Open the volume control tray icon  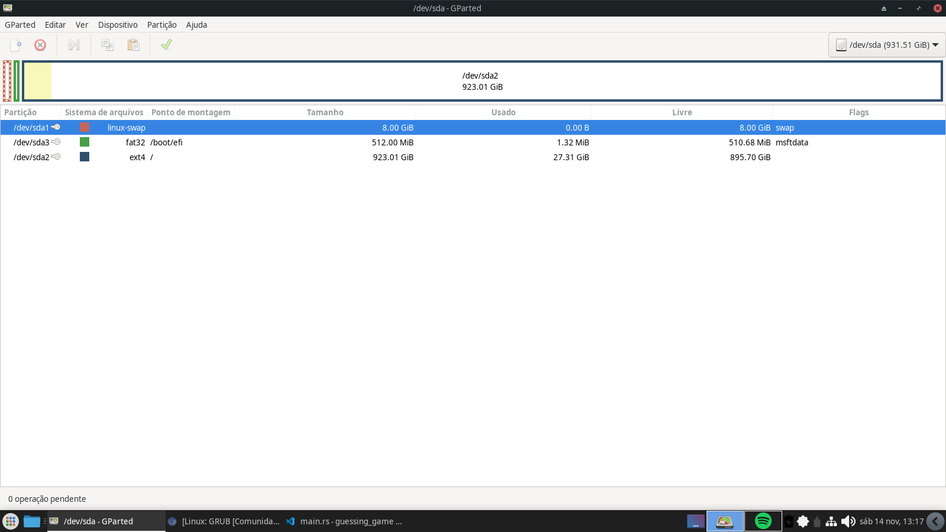848,521
